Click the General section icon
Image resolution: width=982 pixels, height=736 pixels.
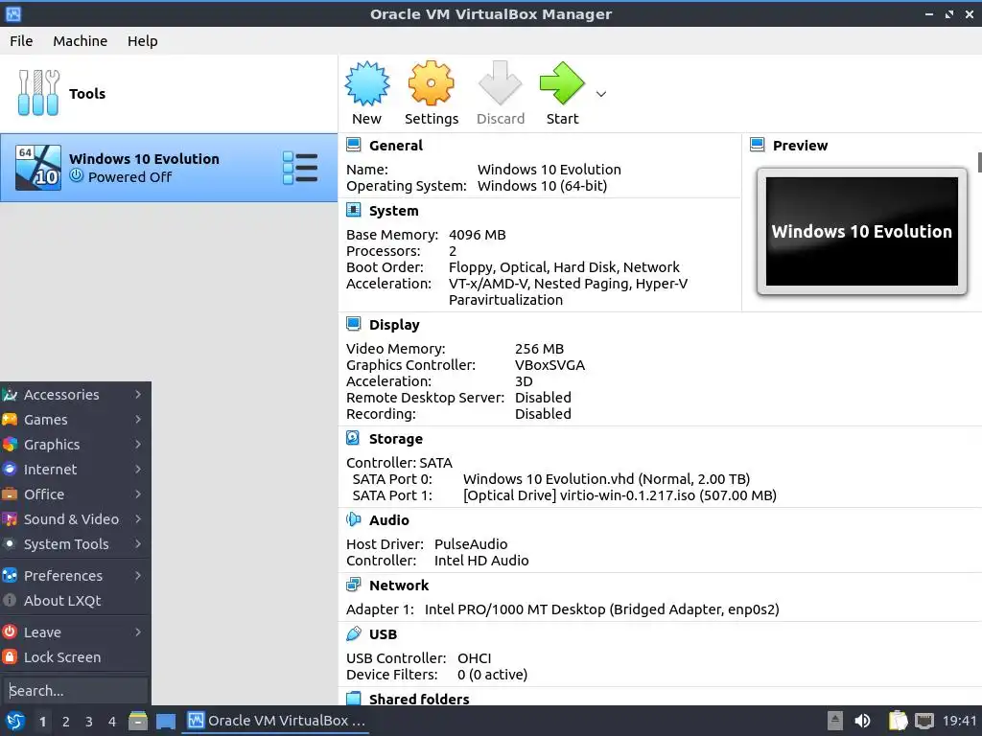click(x=353, y=145)
